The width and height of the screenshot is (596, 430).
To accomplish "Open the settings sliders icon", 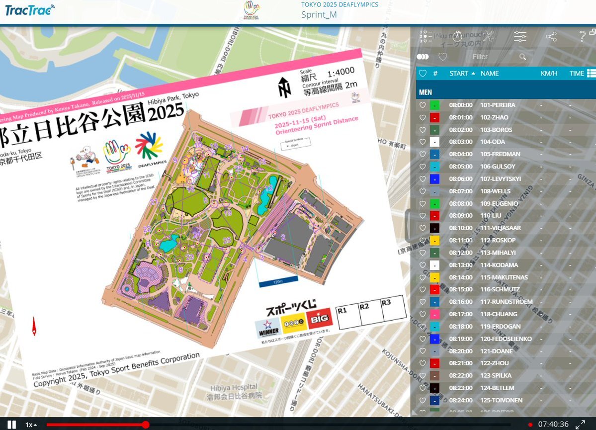I will (520, 36).
